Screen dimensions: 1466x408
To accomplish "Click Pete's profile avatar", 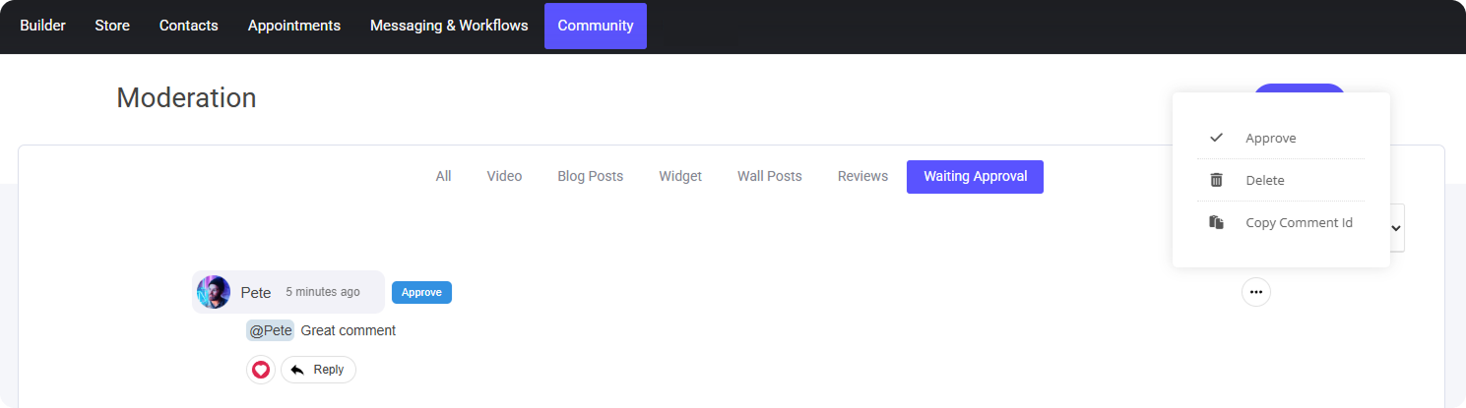I will coord(214,292).
